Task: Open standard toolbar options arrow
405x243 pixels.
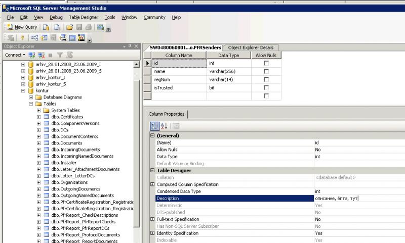Action: (108, 30)
